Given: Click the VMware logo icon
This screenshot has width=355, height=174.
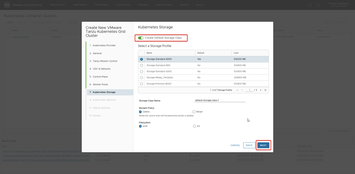Looking at the screenshot, I should (x=7, y=5).
